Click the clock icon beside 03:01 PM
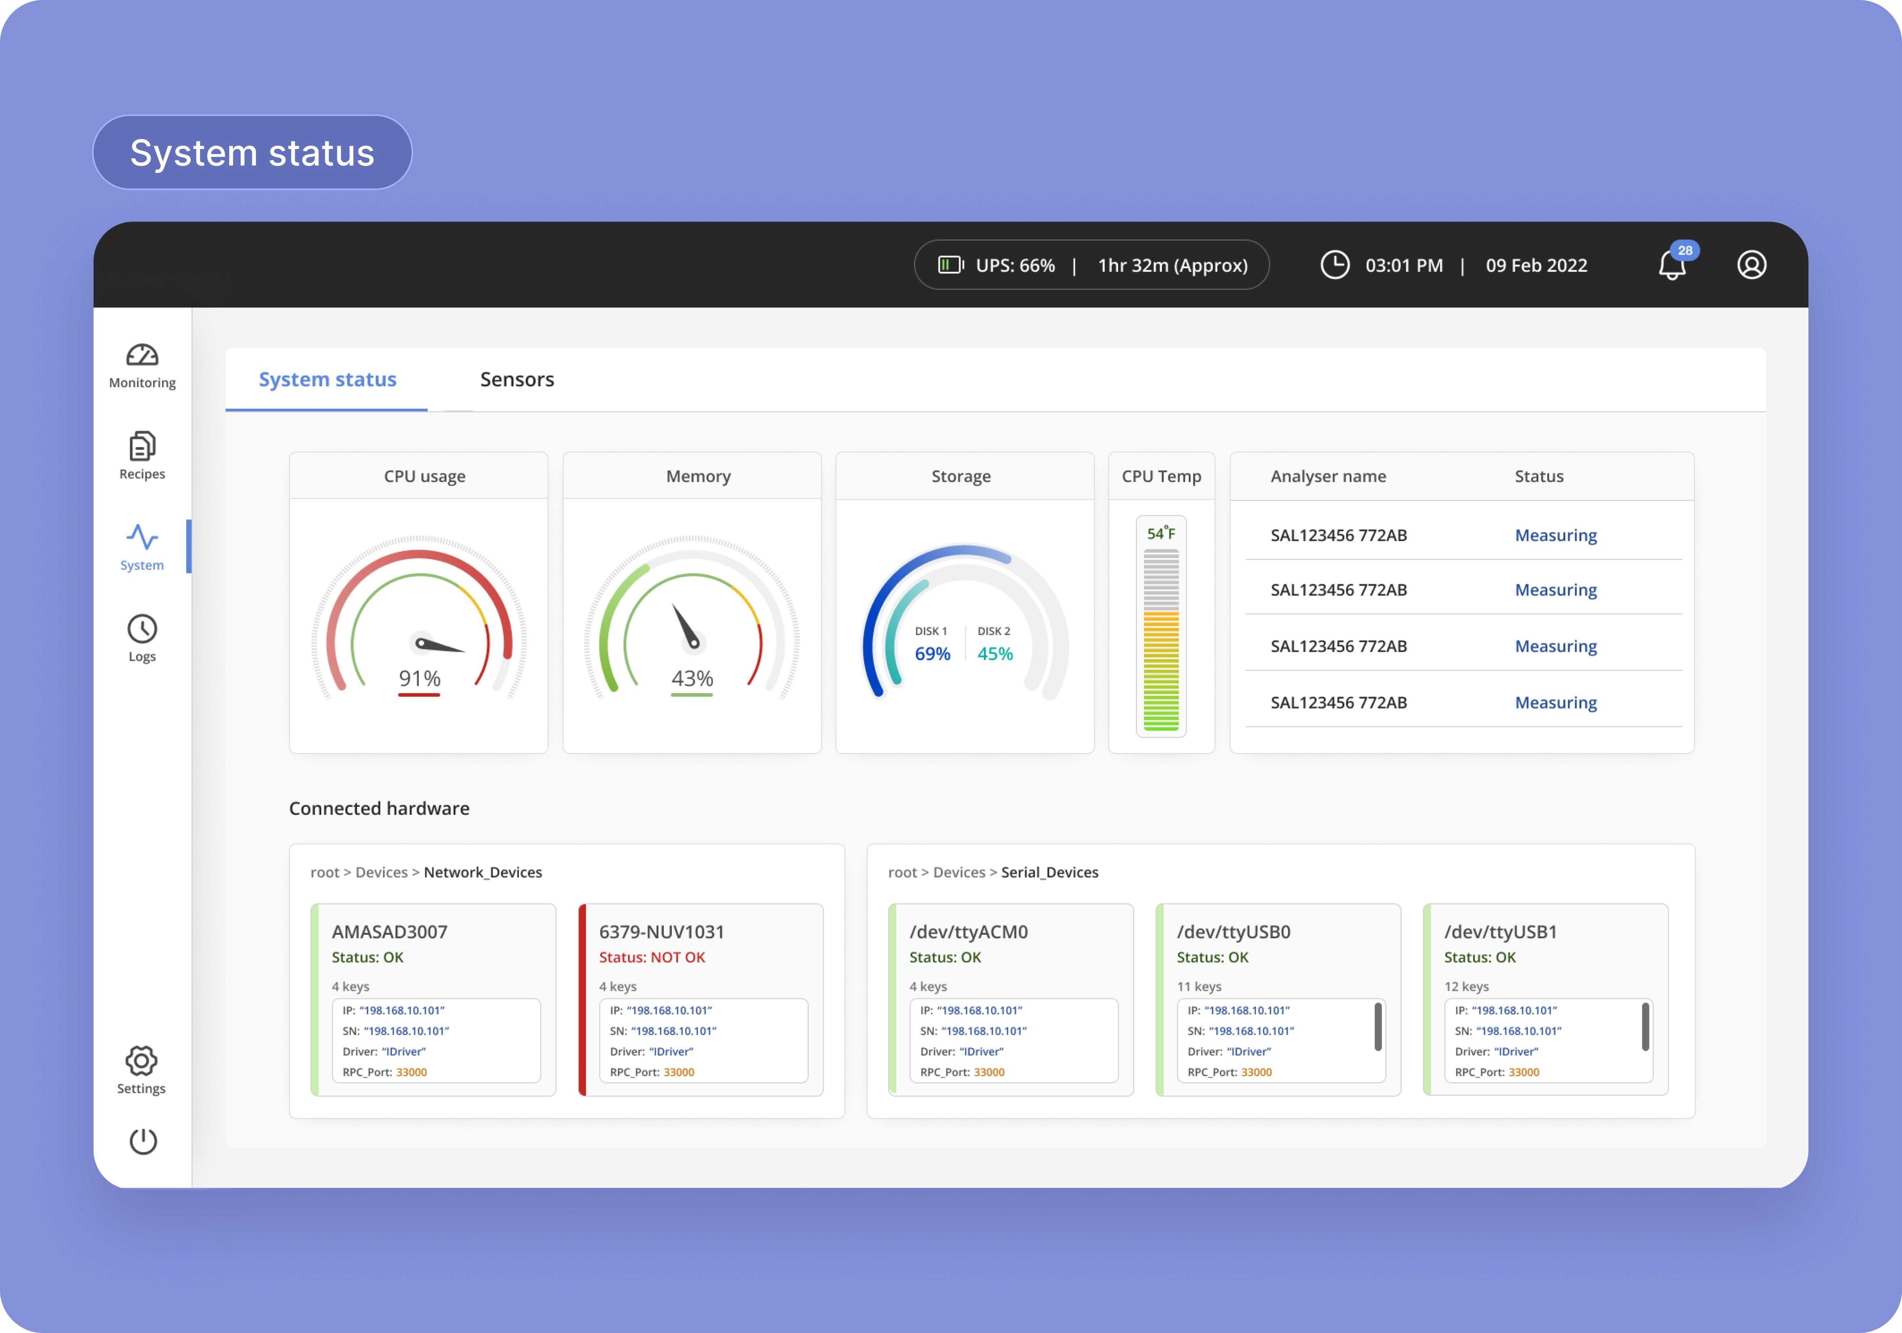 click(1334, 265)
